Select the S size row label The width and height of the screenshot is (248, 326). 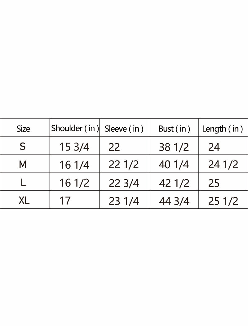(x=23, y=146)
